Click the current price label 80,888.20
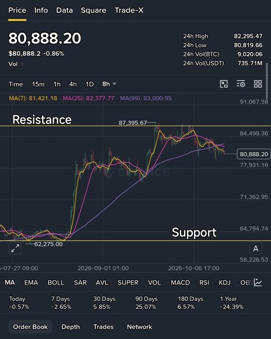The image size is (271, 339). click(x=254, y=154)
